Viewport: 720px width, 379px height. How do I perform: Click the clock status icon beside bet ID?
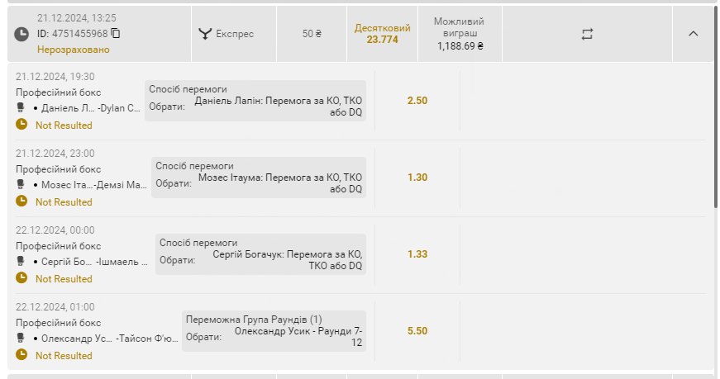21,34
